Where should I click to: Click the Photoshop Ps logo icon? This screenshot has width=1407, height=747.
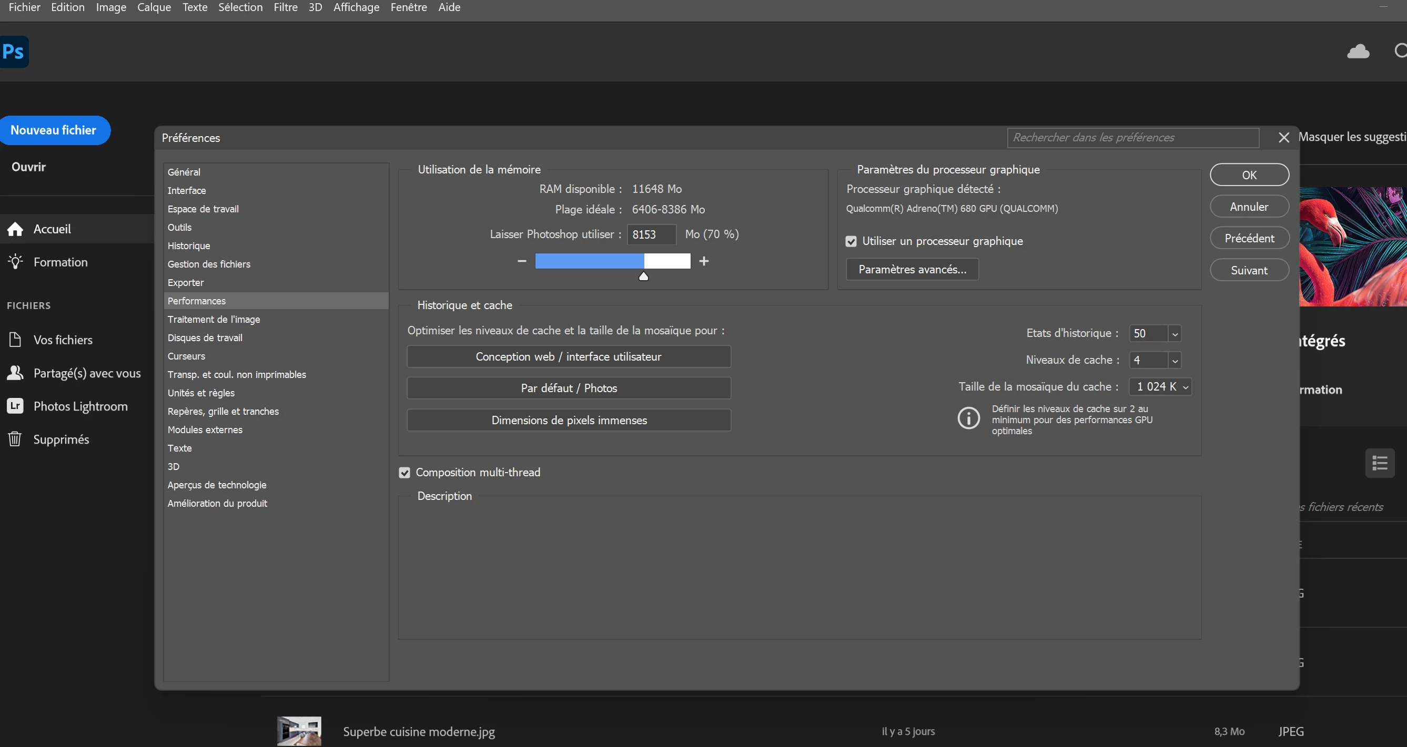(x=14, y=52)
